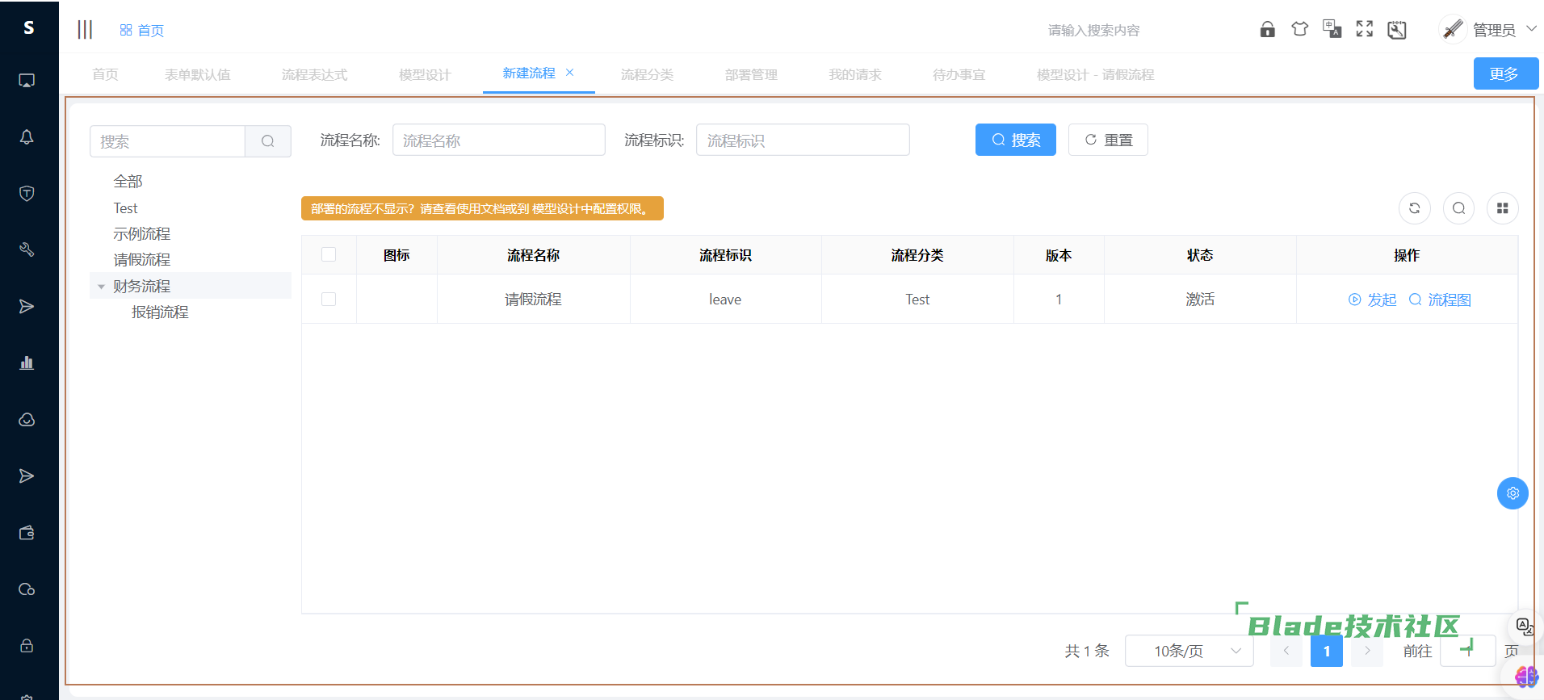Click the shield icon in left sidebar

tap(27, 193)
